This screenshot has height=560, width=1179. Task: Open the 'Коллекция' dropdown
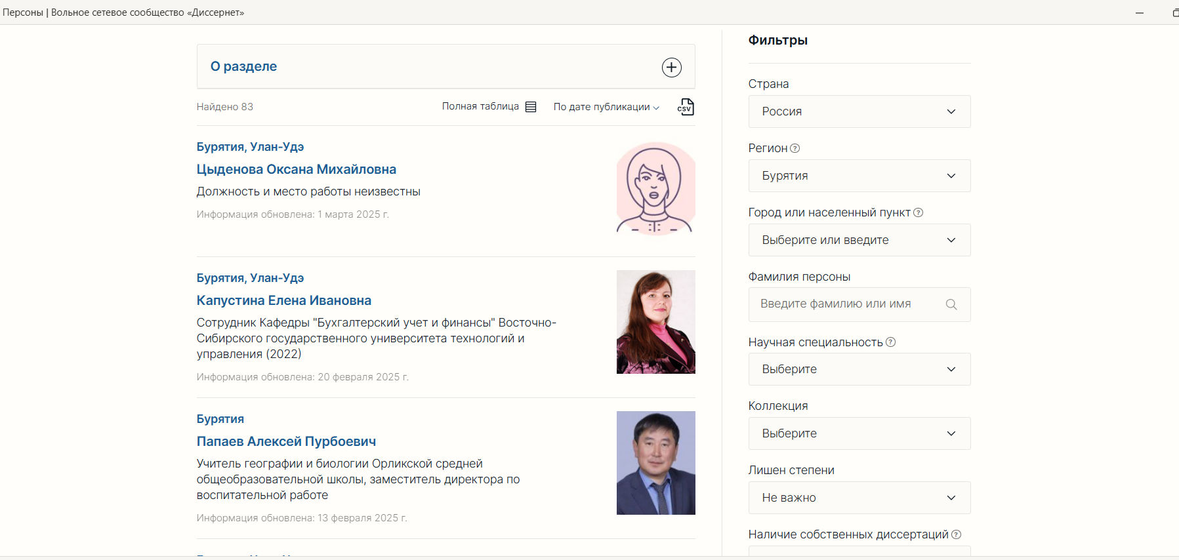tap(859, 433)
